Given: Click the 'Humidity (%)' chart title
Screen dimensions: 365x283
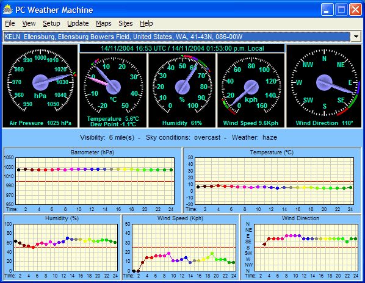Looking at the screenshot, I should coord(62,218).
